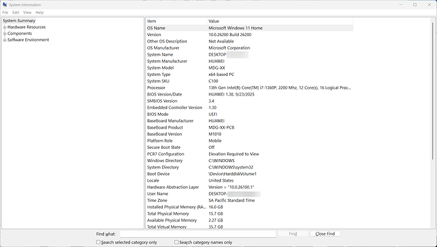This screenshot has width=437, height=247.
Task: Select the OS Manufacturer row
Action: pyautogui.click(x=250, y=48)
